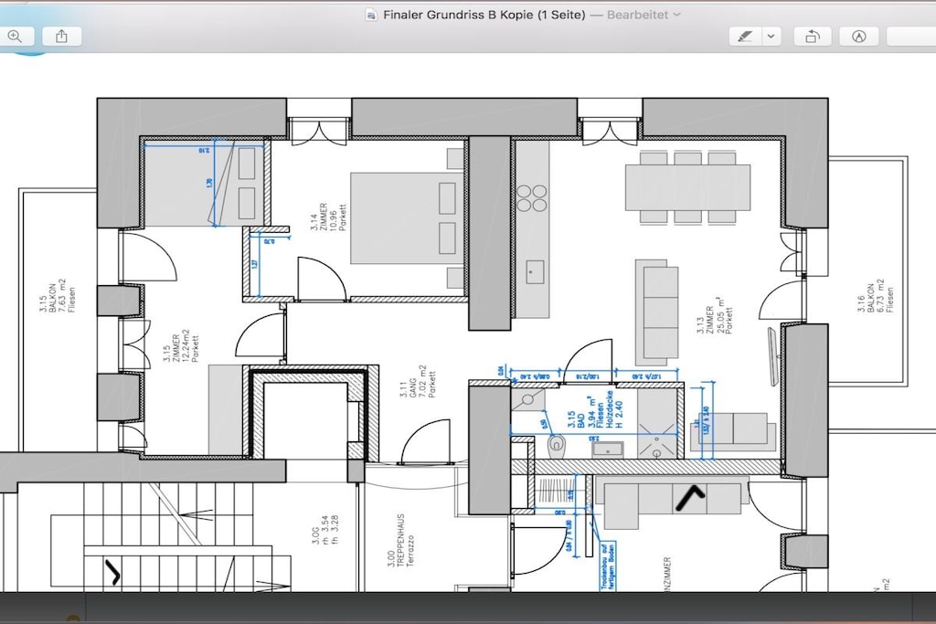Expand the highlight color dropdown arrow
The width and height of the screenshot is (936, 624).
[x=772, y=37]
